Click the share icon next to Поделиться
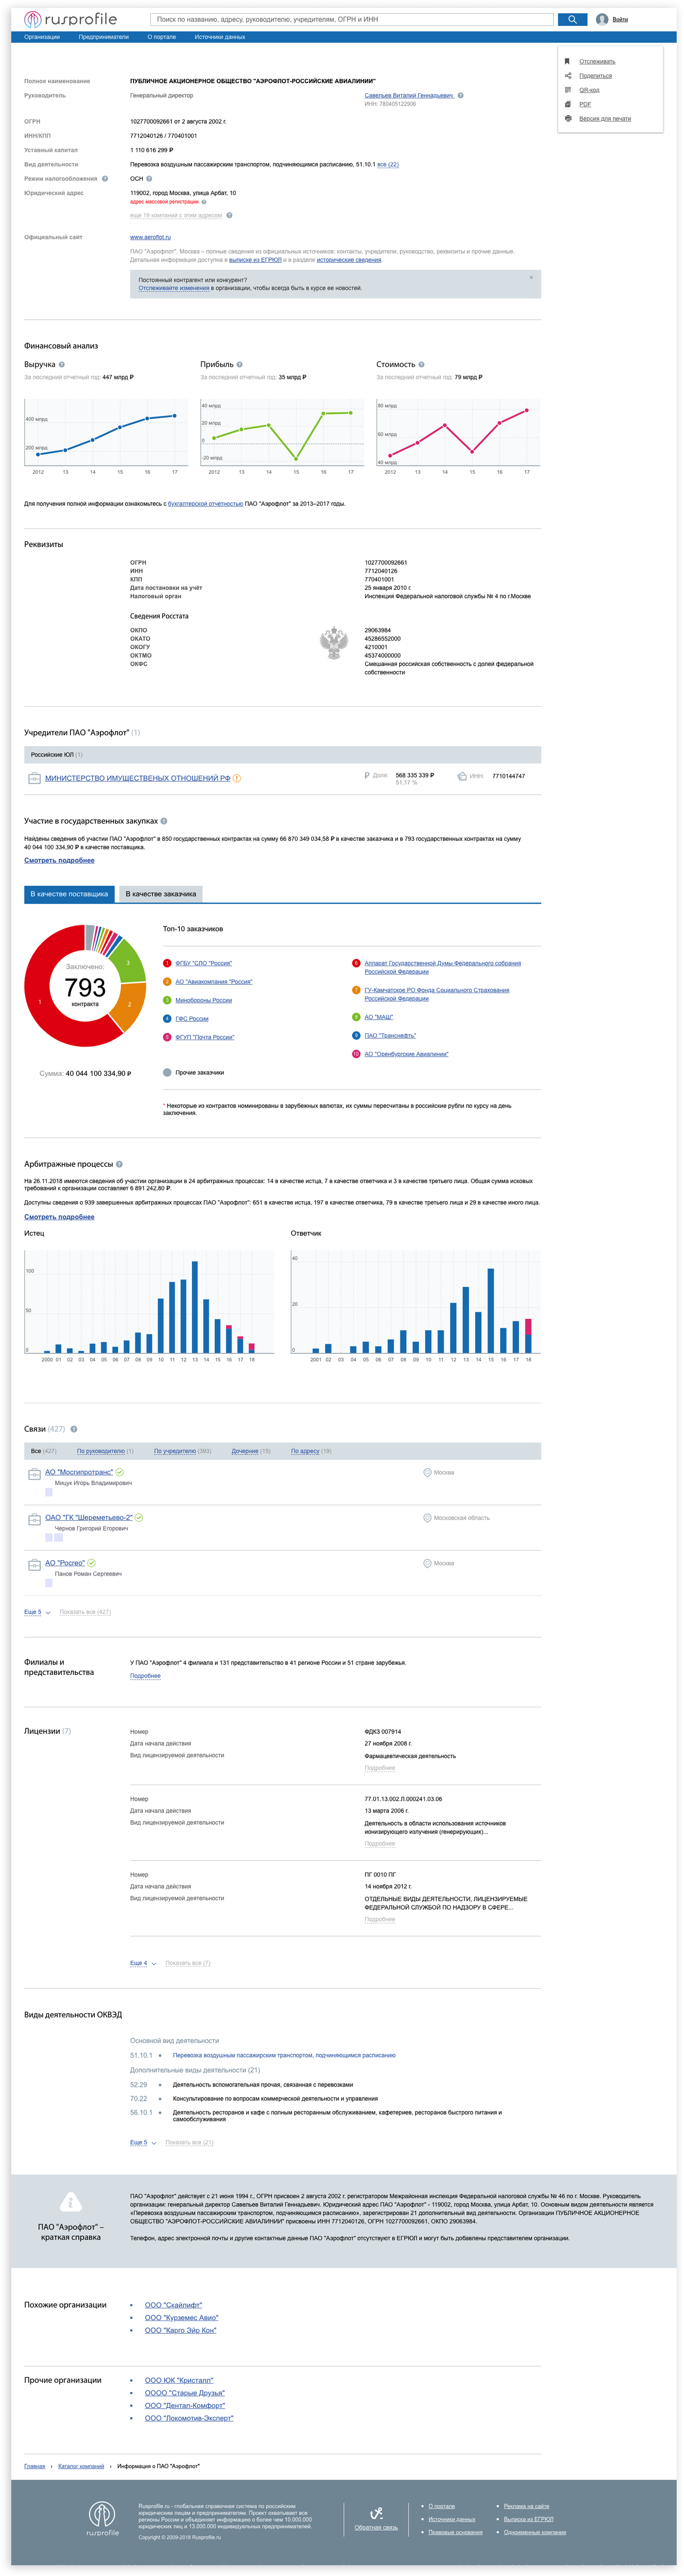Viewport: 684px width, 2576px height. pos(567,75)
